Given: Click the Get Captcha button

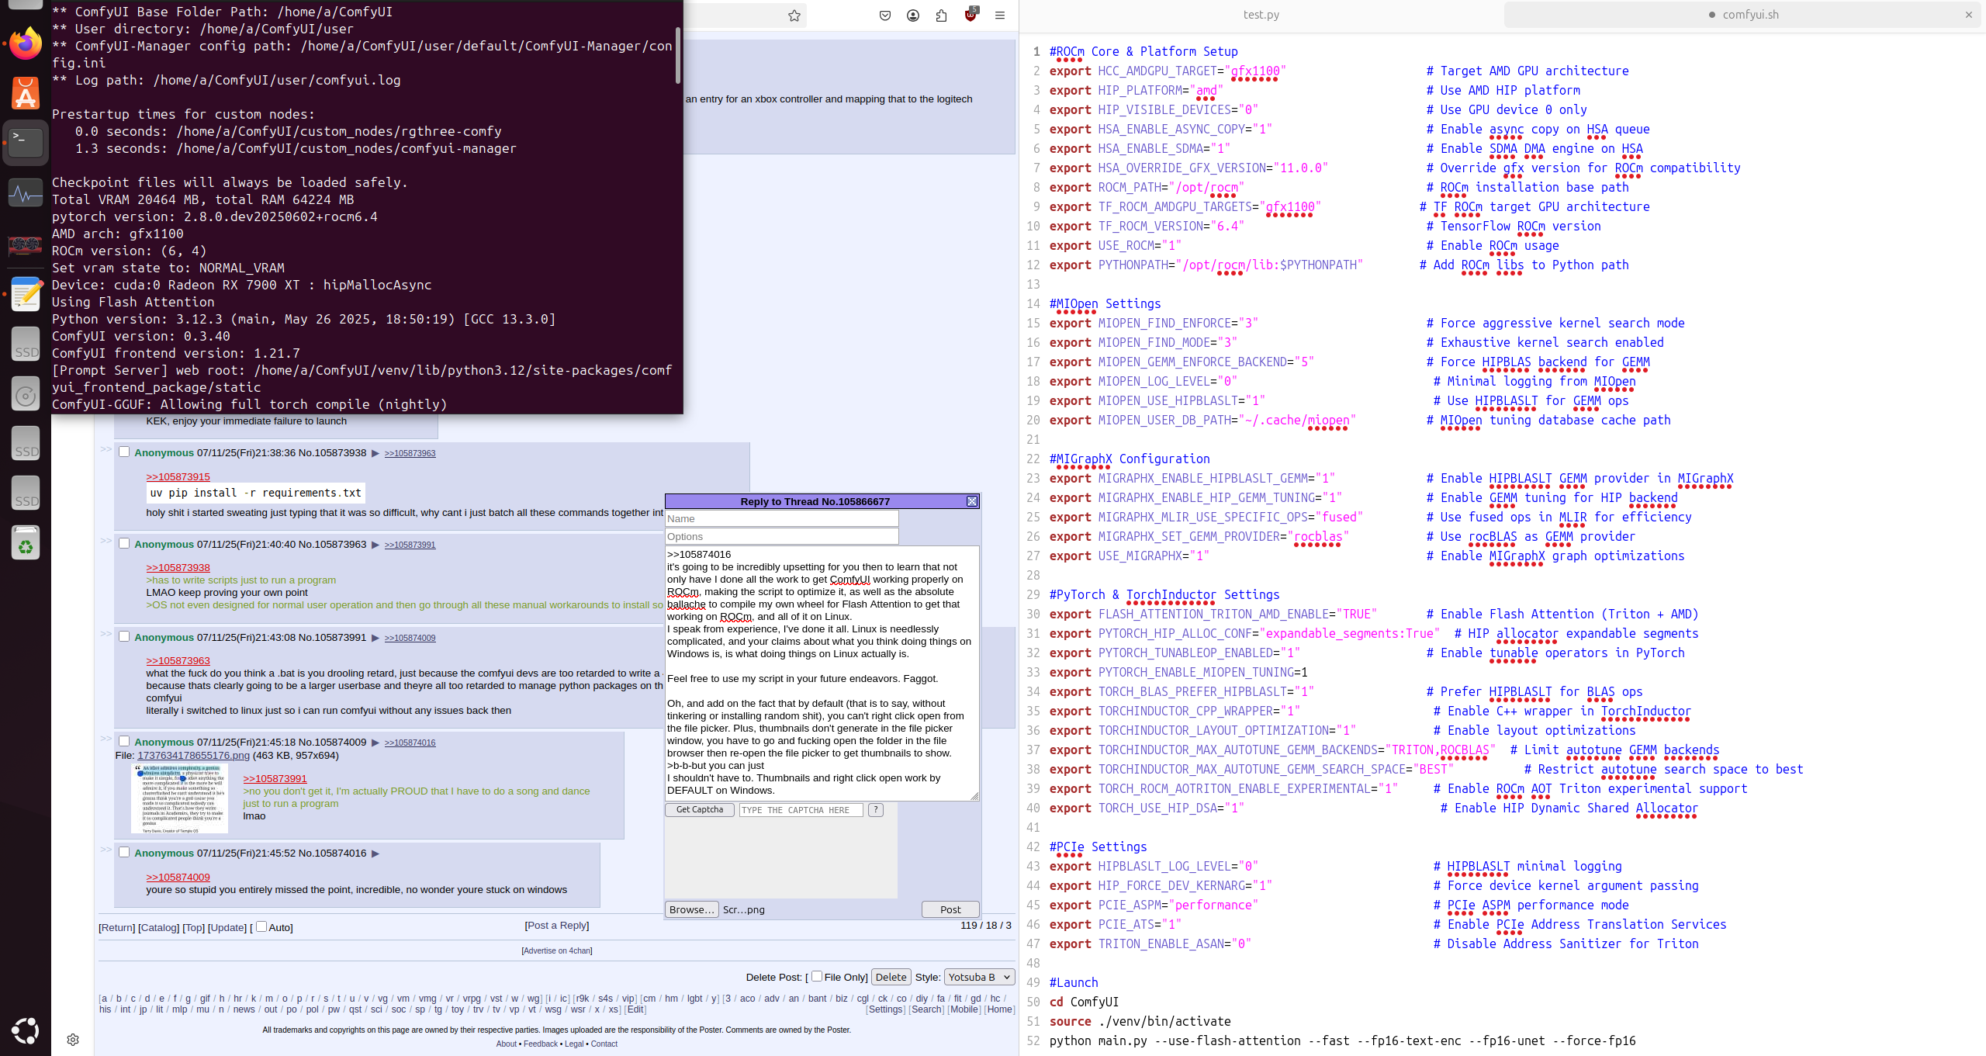Looking at the screenshot, I should tap(700, 810).
